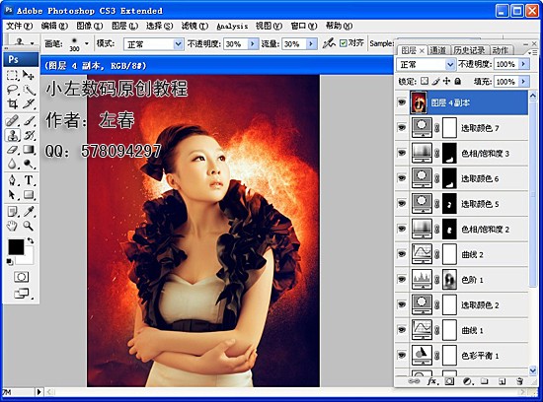Toggle visibility of 曲线 2 layer
Screen dimensions: 543x402
click(x=402, y=254)
